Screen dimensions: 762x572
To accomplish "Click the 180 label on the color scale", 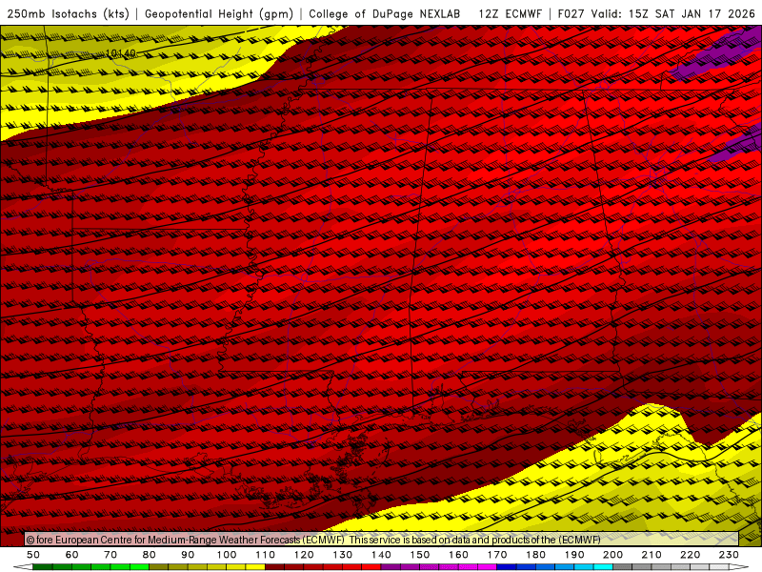I will coord(535,555).
